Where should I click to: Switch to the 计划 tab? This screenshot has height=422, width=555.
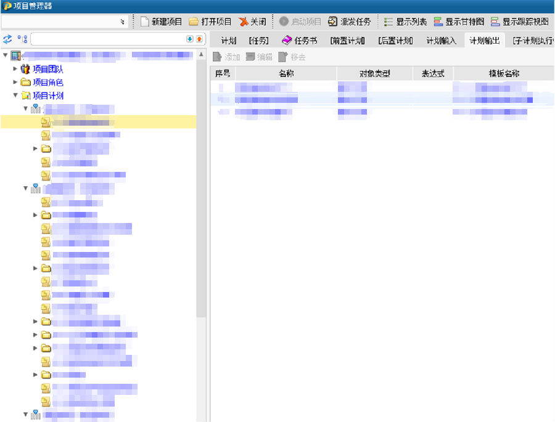pyautogui.click(x=229, y=41)
